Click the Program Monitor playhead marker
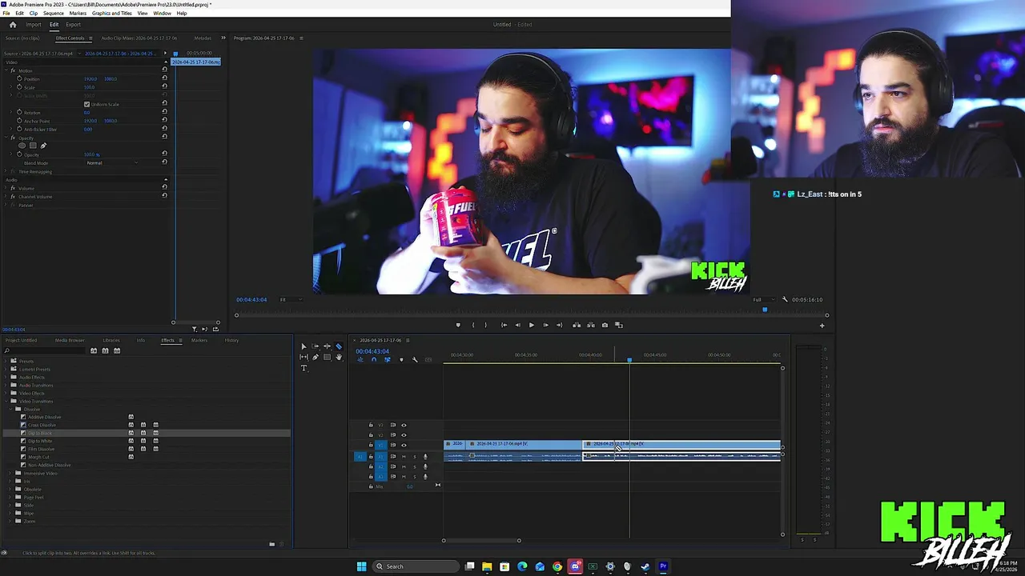This screenshot has height=576, width=1025. [x=765, y=310]
